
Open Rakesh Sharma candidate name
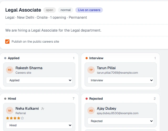29,68
